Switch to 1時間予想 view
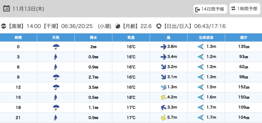The width and height of the screenshot is (262, 123). pos(244,9)
